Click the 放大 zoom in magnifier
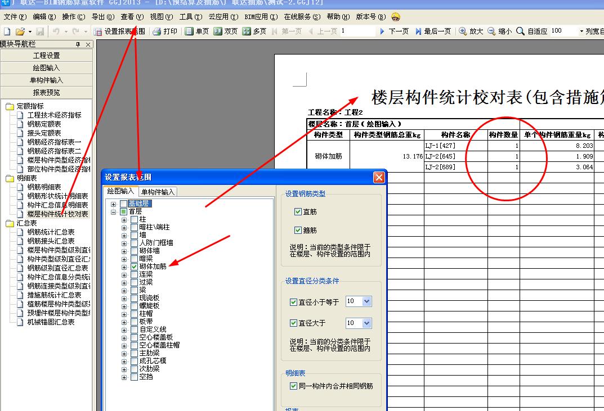604x411 pixels. click(x=463, y=31)
